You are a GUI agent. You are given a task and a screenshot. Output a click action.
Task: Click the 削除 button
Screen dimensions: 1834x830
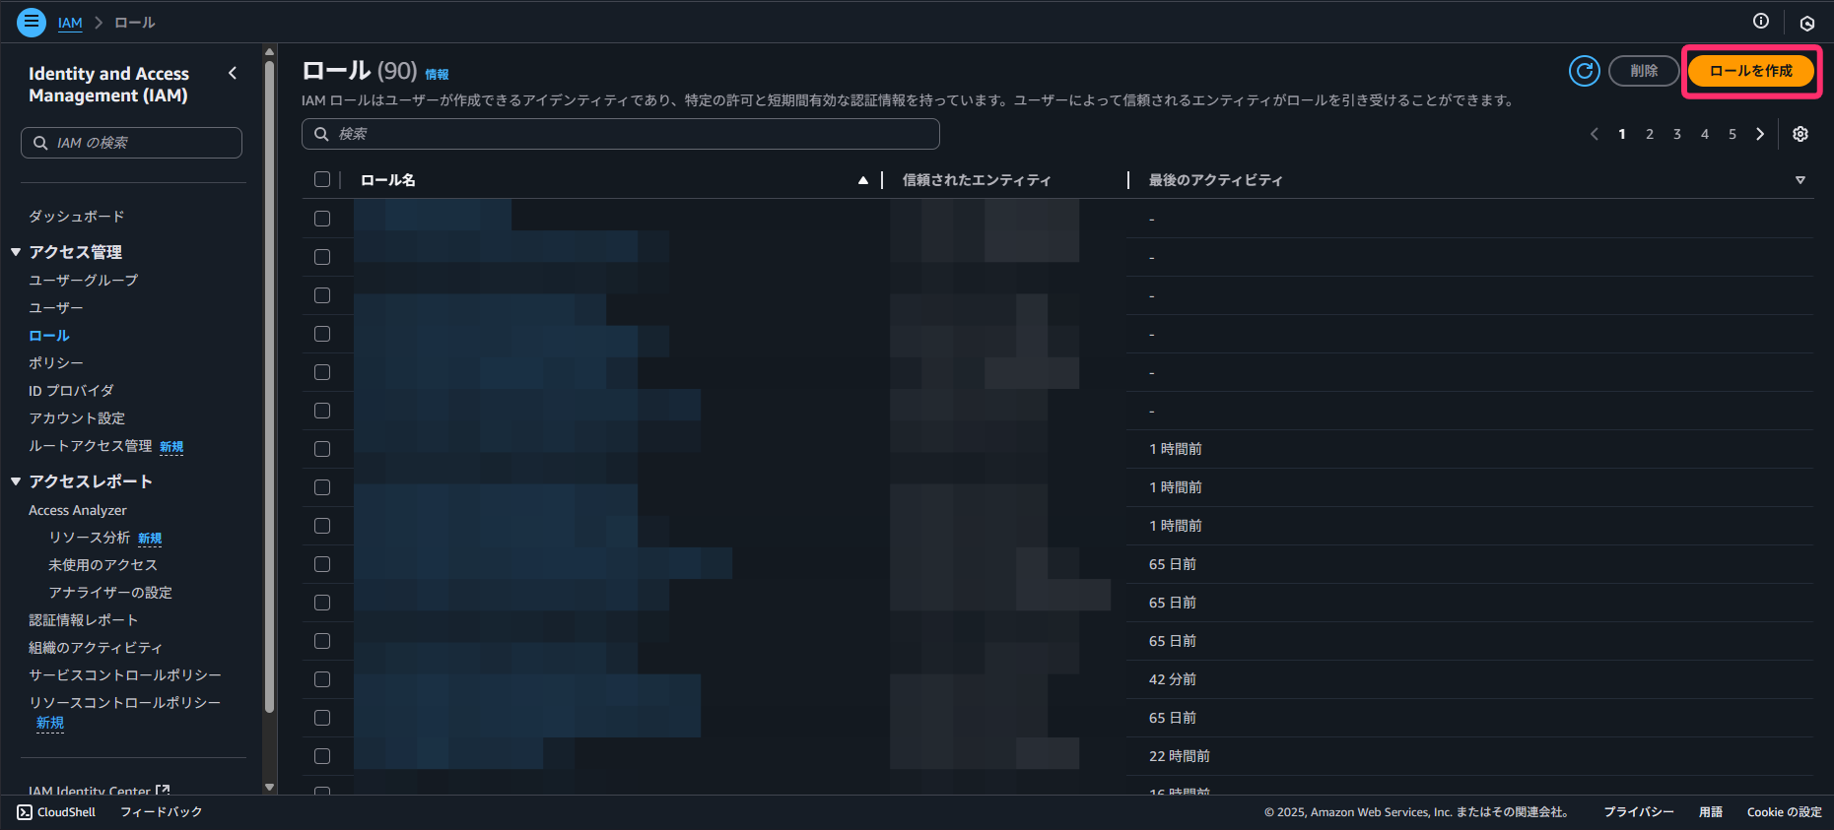(x=1644, y=71)
